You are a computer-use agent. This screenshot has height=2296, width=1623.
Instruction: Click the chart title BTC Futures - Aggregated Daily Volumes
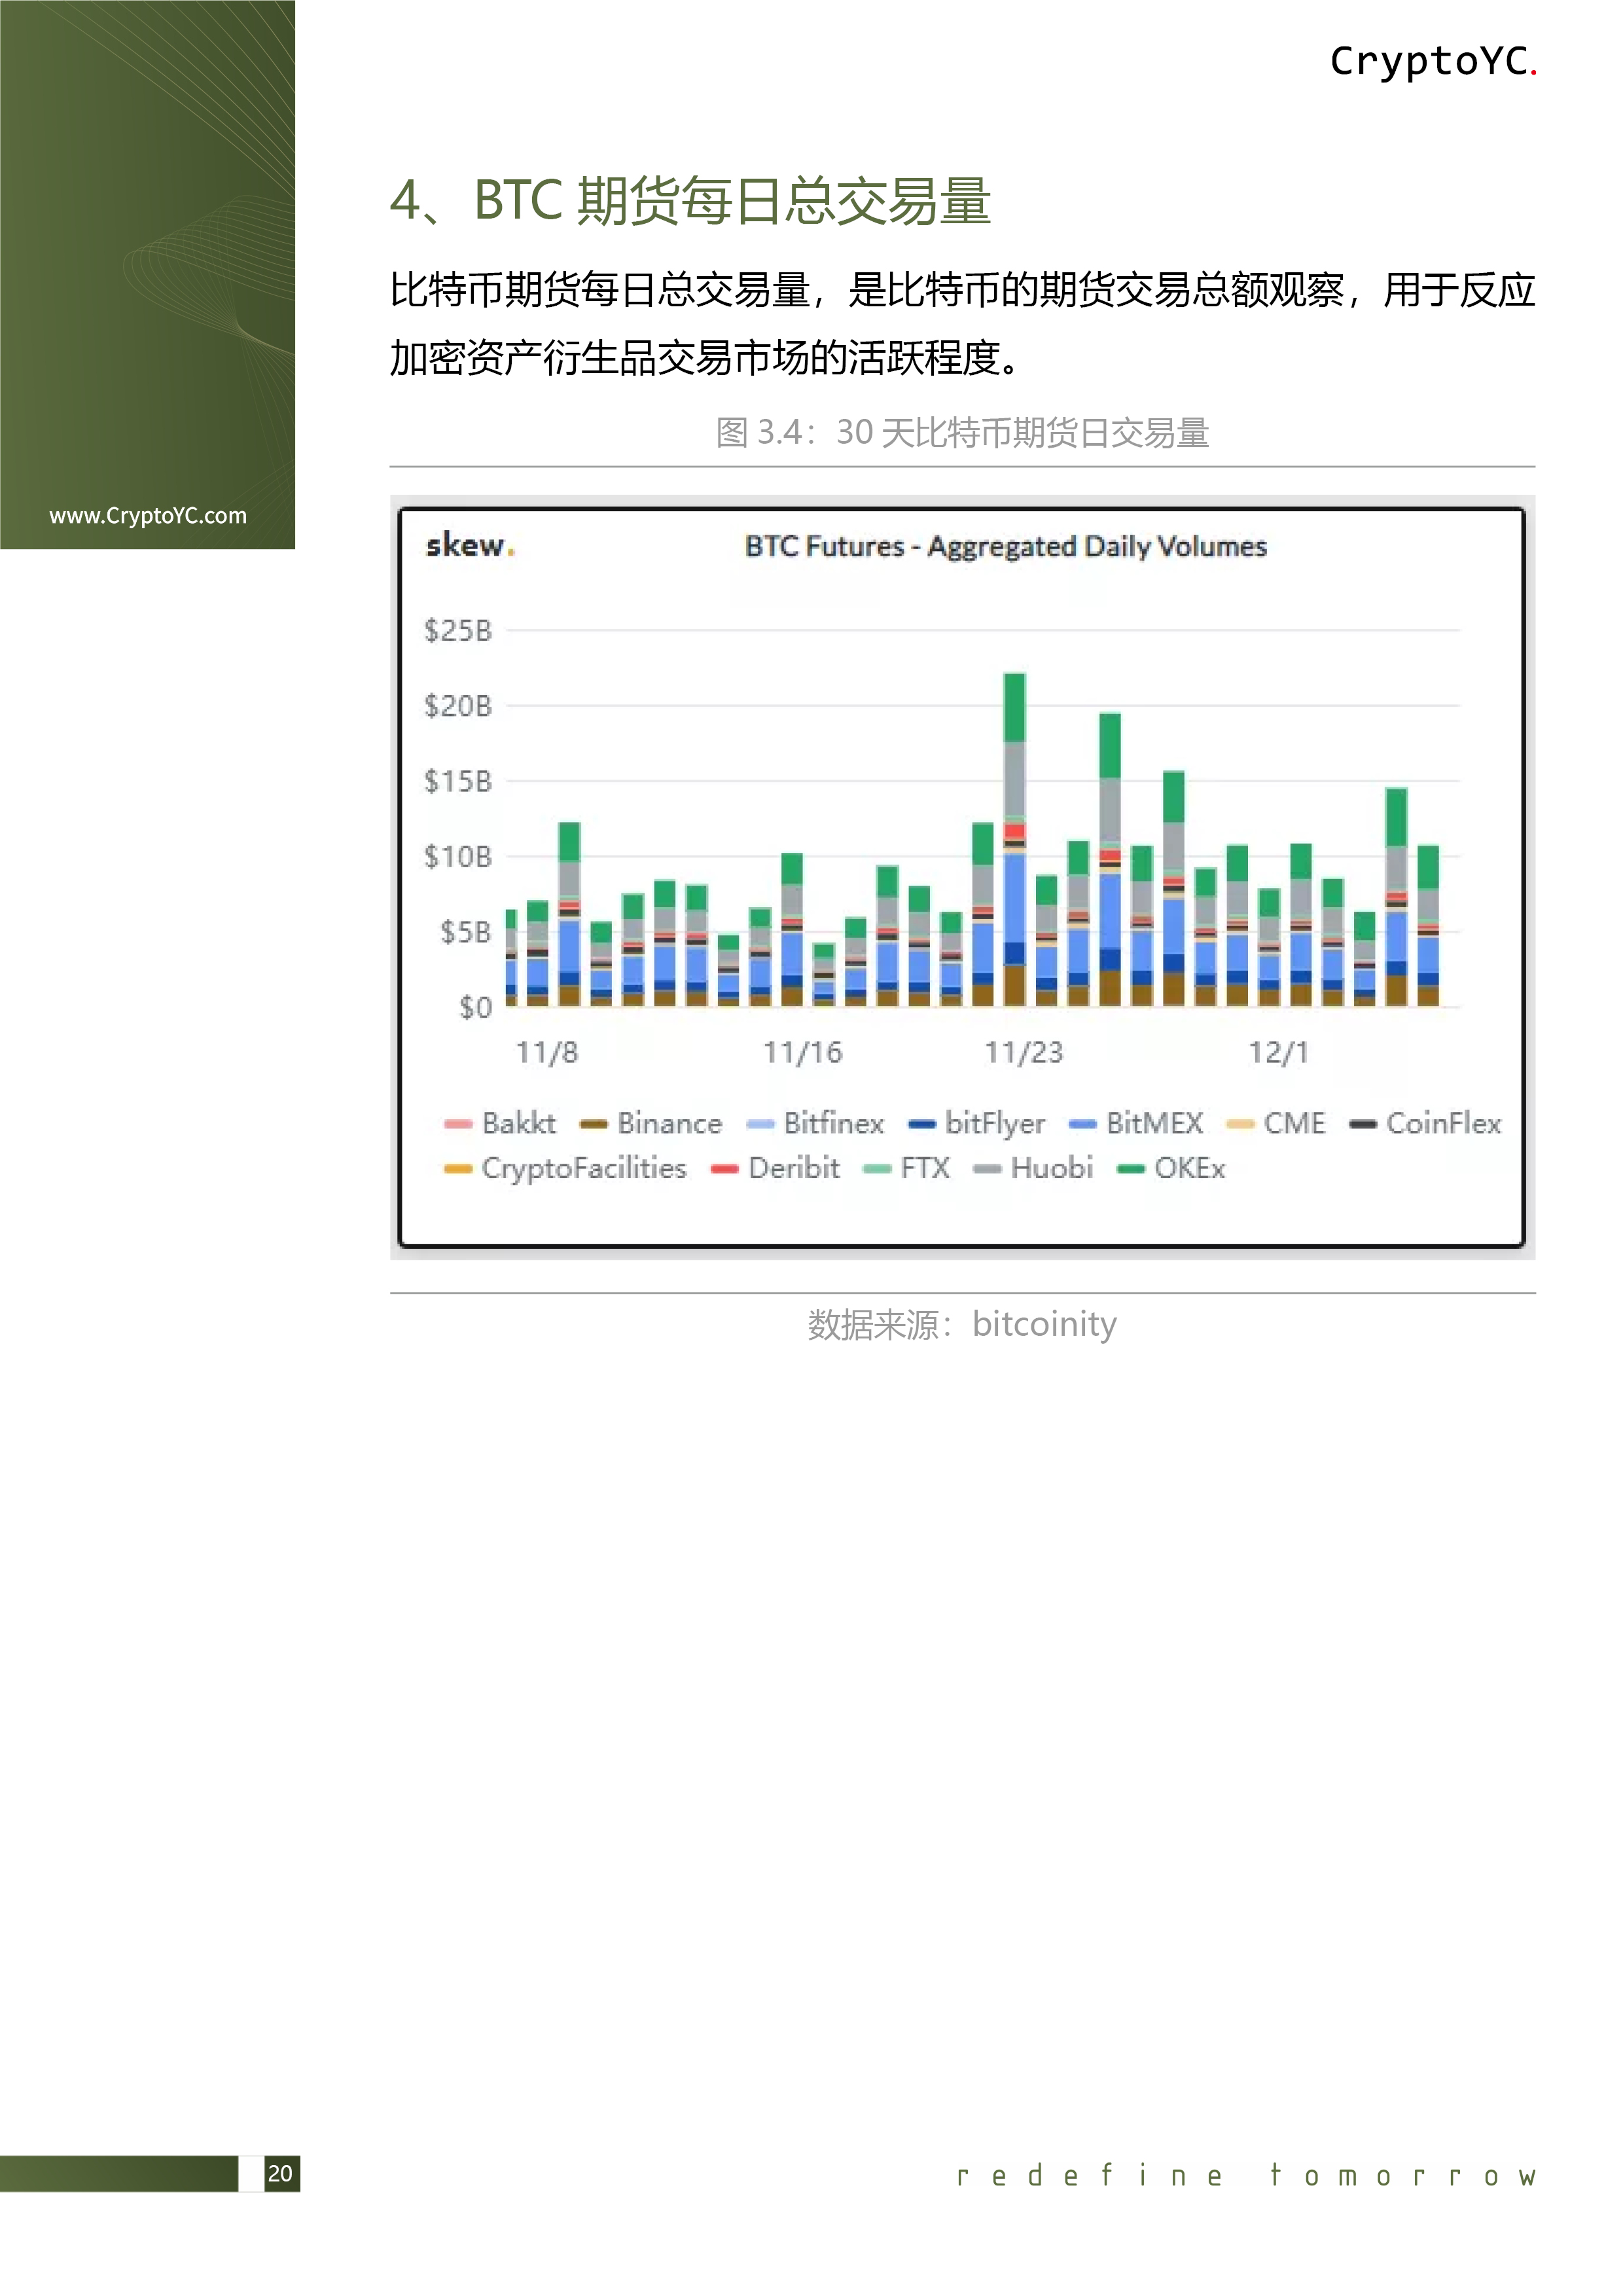pos(1005,547)
